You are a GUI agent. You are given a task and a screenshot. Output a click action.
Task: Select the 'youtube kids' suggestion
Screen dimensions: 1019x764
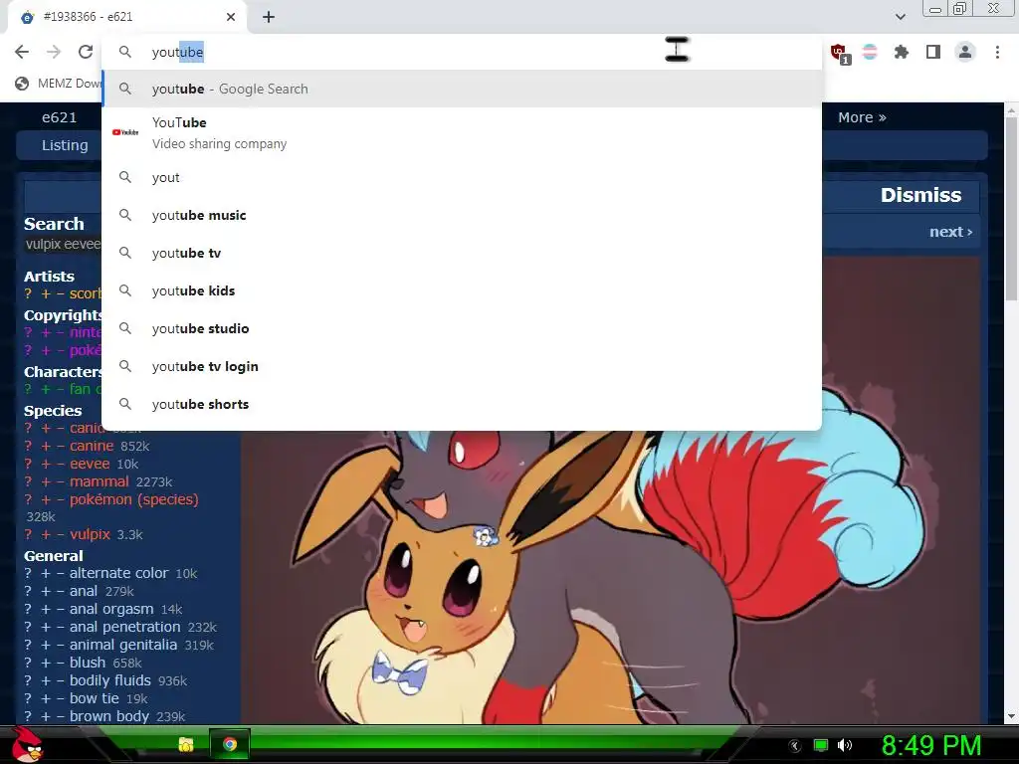pyautogui.click(x=462, y=290)
